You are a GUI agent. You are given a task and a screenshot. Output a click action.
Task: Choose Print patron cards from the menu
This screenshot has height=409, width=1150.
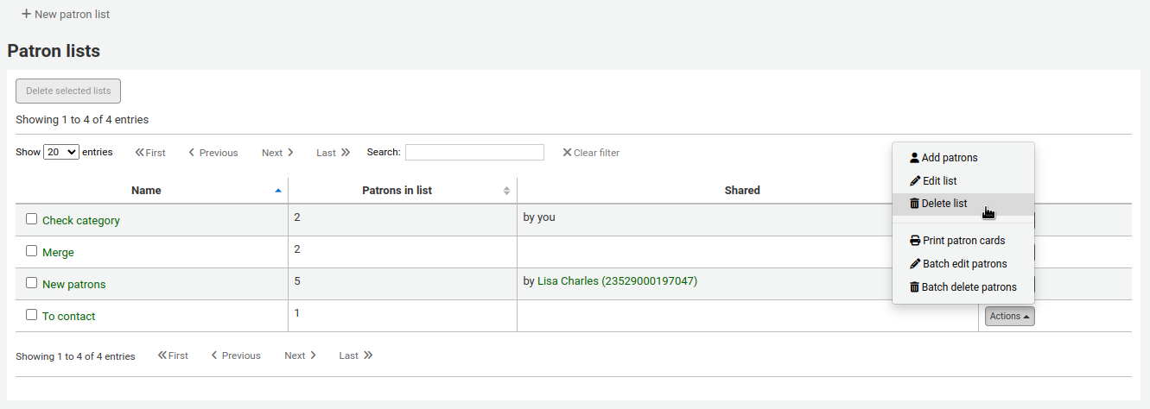(x=963, y=241)
